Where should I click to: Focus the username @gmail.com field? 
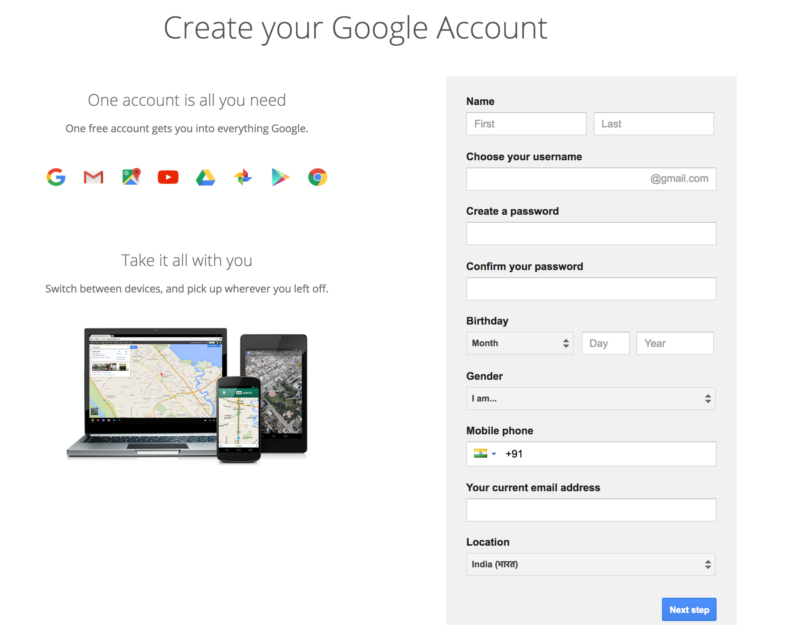(591, 179)
